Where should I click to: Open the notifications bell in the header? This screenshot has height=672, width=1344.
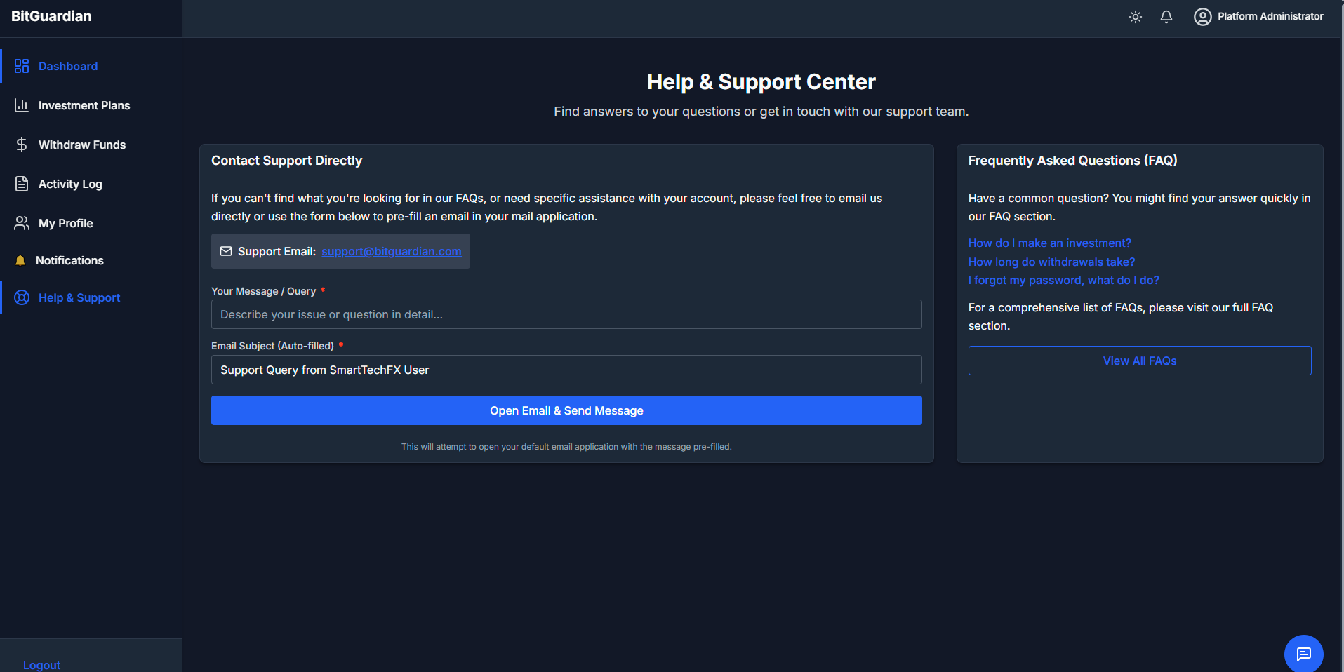[1166, 17]
